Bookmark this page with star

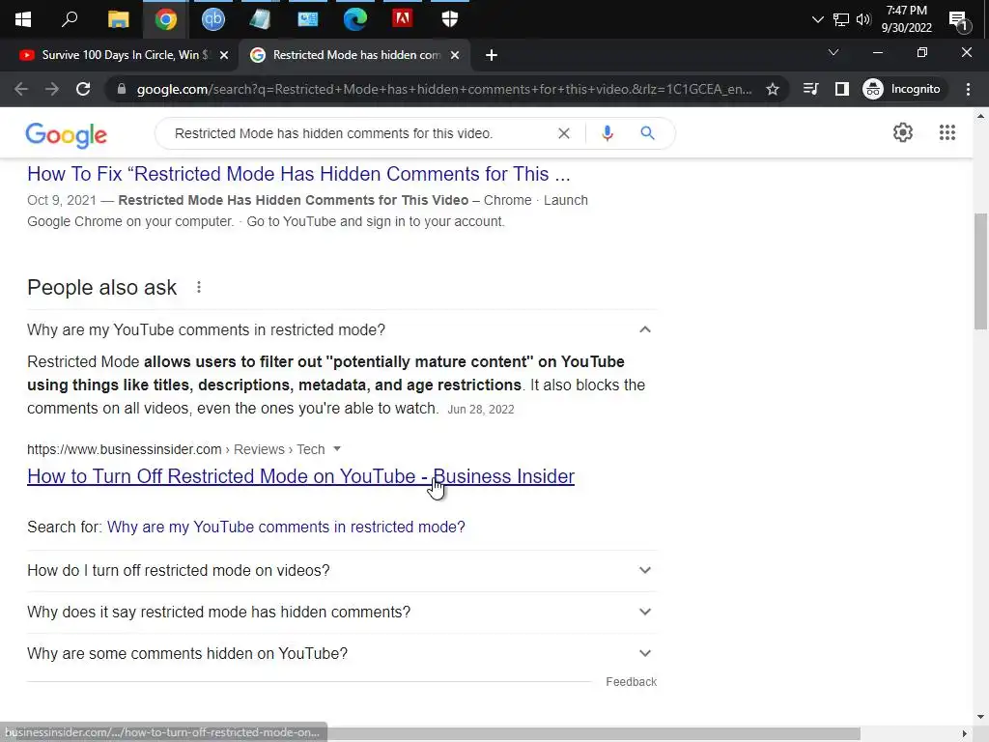coord(772,89)
